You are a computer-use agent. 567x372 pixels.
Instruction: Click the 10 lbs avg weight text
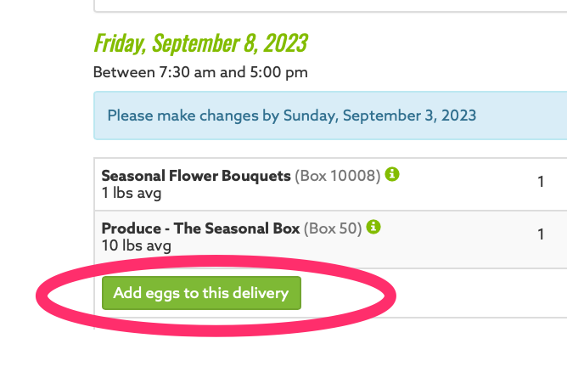[x=136, y=245]
